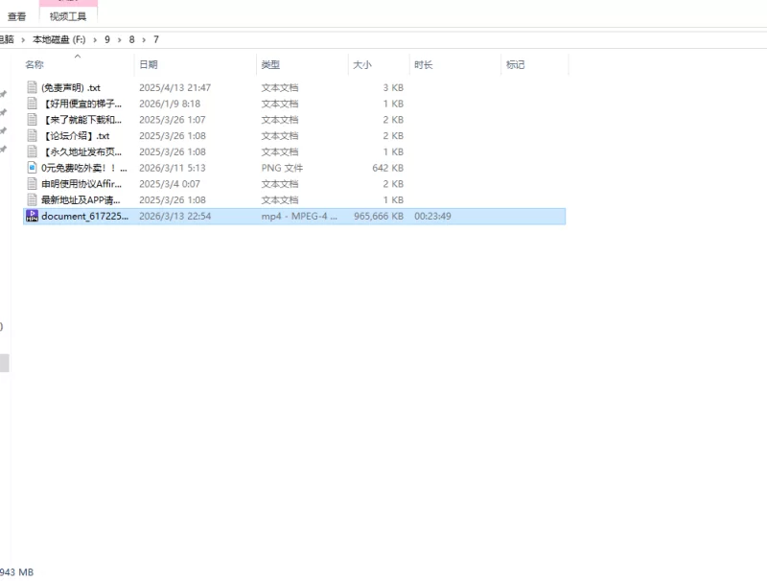
Task: Click the 标记 column header
Action: [515, 64]
